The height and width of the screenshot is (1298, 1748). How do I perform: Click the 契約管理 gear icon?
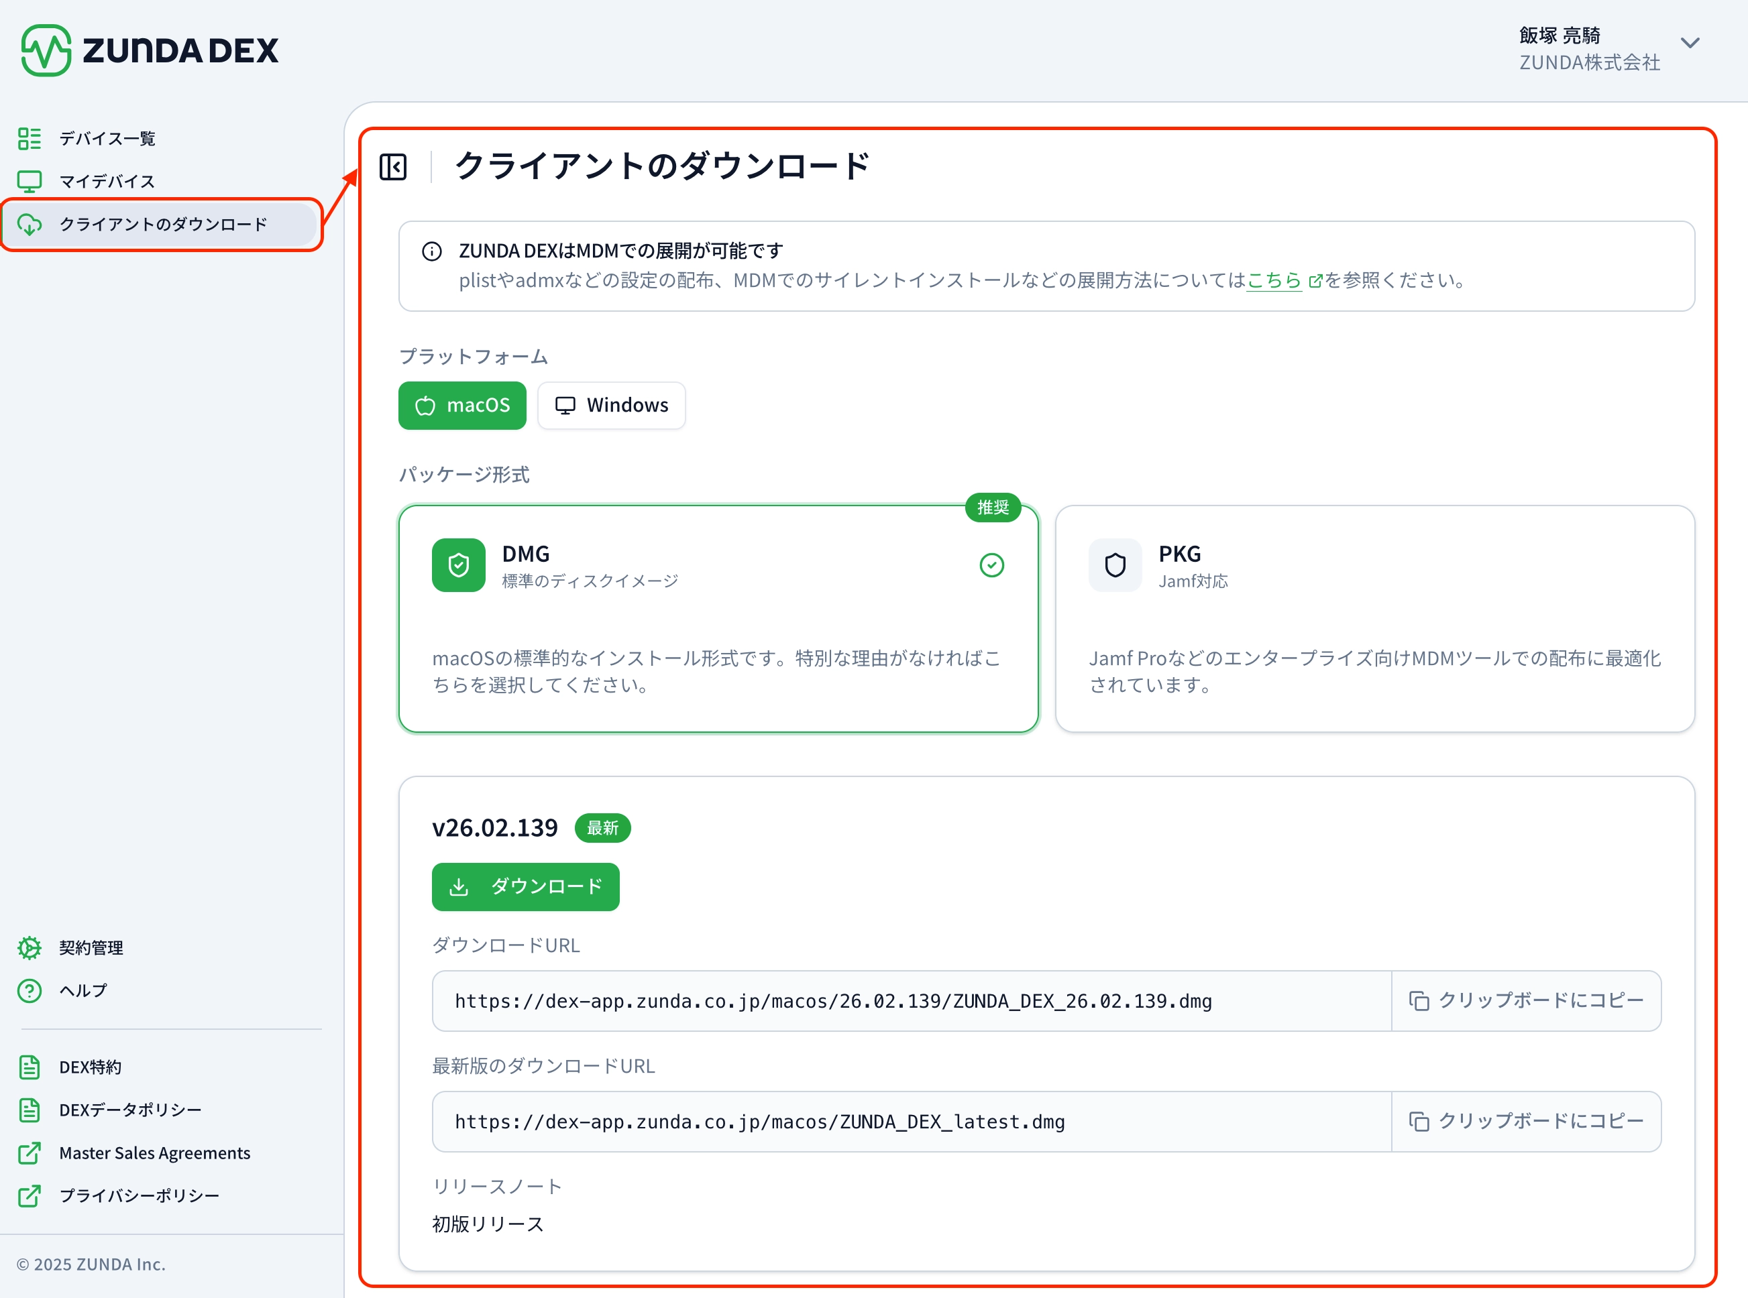[x=30, y=947]
